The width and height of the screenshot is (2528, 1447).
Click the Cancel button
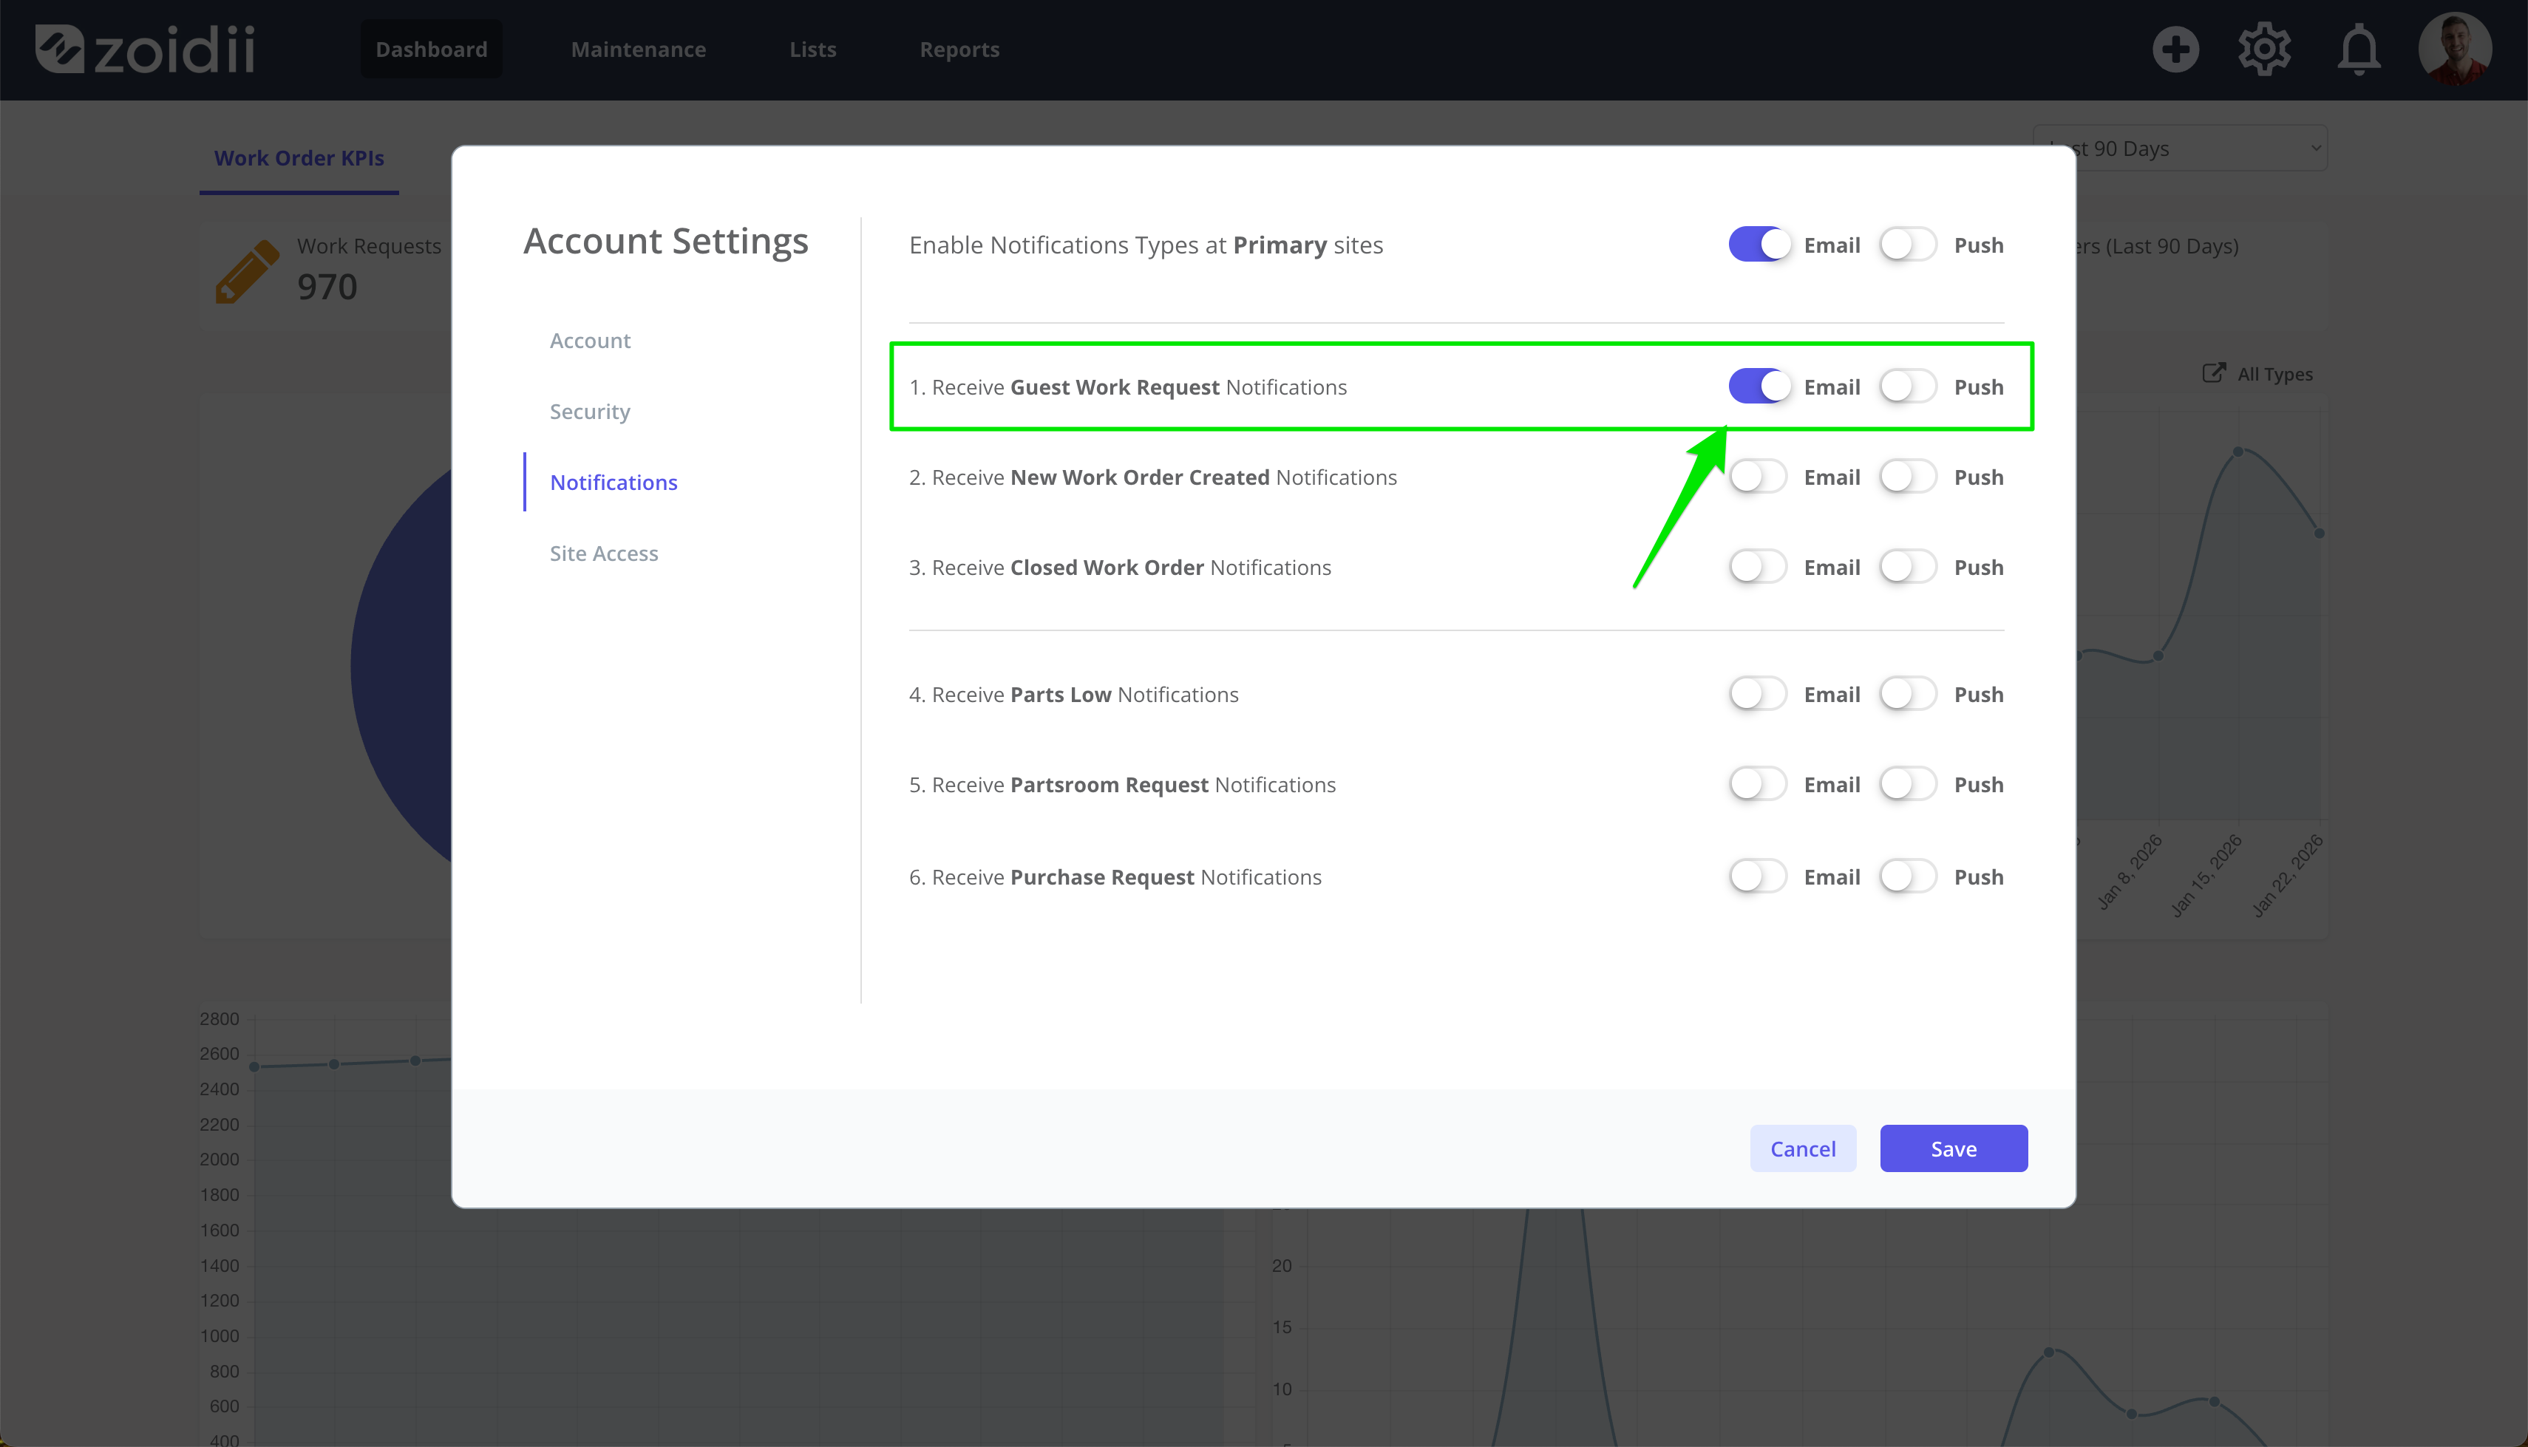pos(1803,1149)
